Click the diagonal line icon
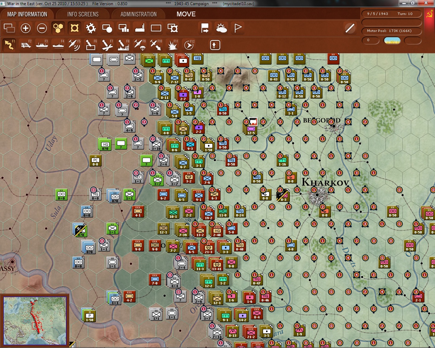Viewport: 435px width, 348px height. click(350, 28)
